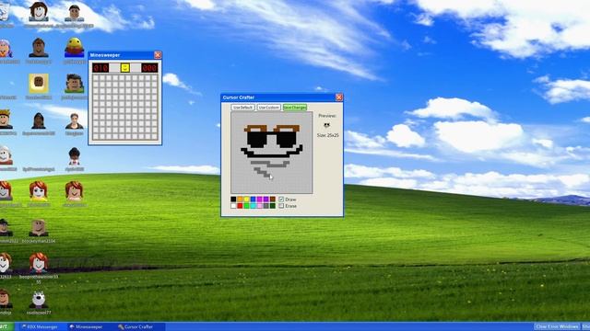Click the Minesweeper mine counter display

click(x=100, y=67)
